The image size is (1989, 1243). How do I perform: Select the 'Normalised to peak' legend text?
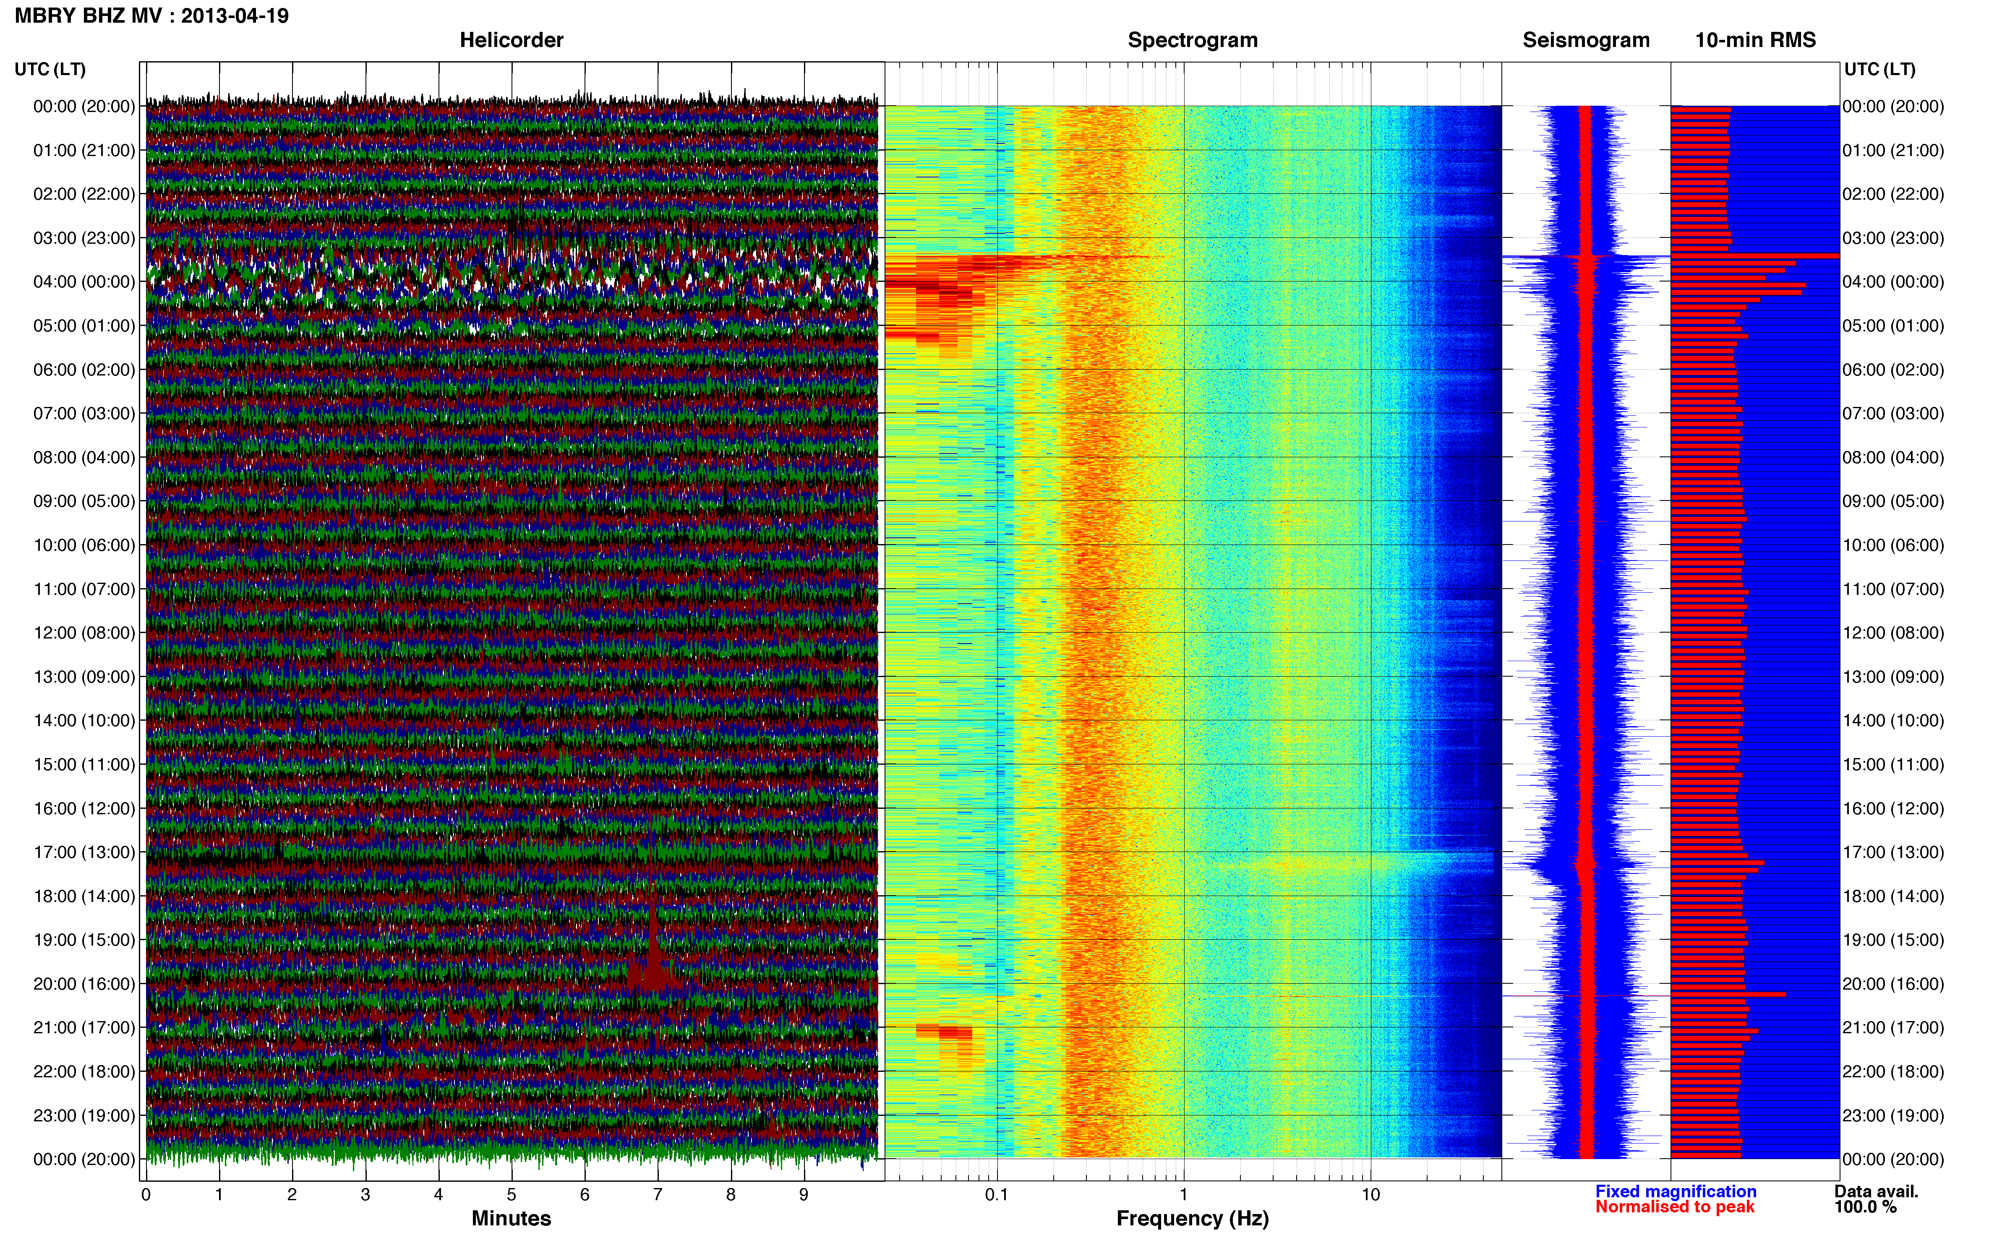tap(1675, 1207)
